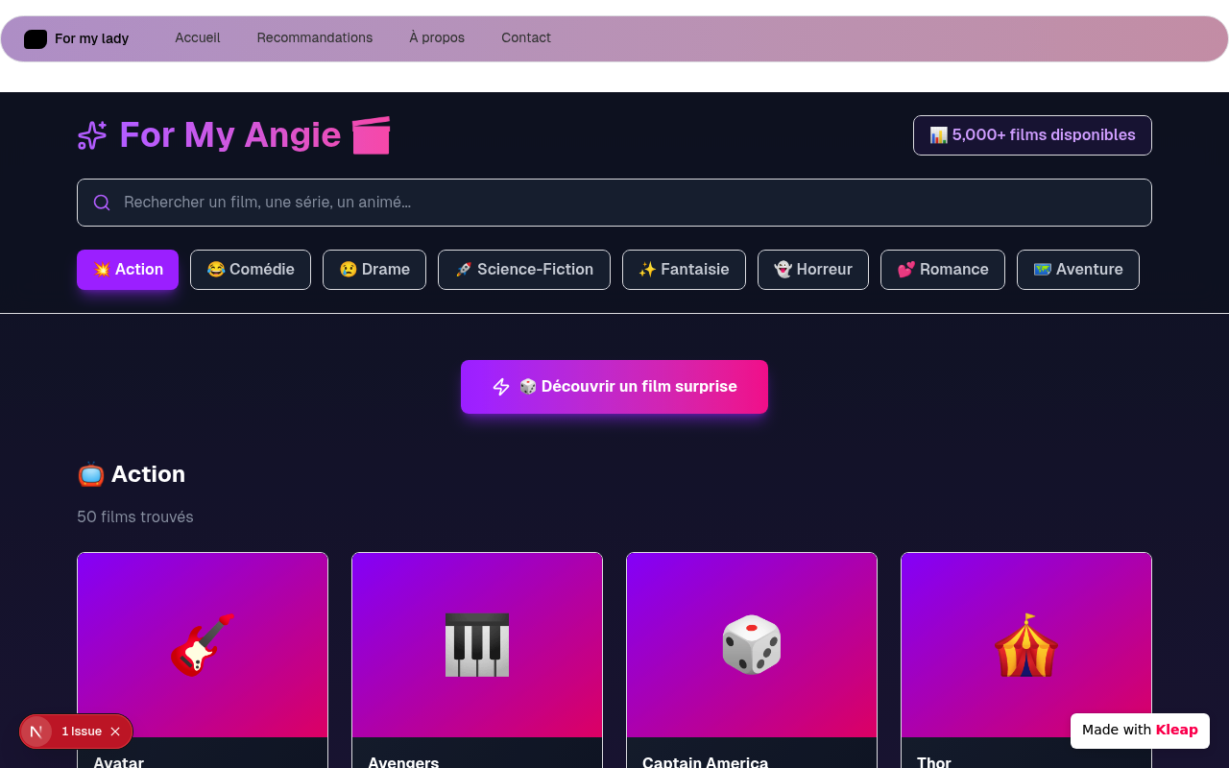The image size is (1229, 768).
Task: Click the 5,000+ films disponibles badge
Action: pos(1032,135)
